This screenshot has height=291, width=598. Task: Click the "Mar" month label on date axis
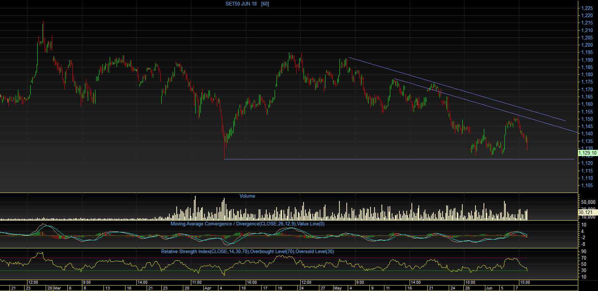(x=57, y=288)
